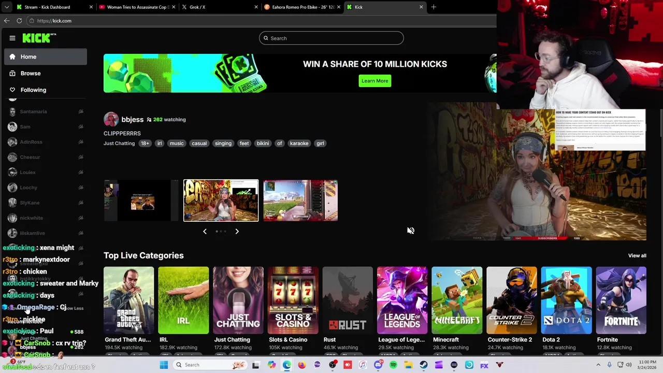The width and height of the screenshot is (663, 373).
Task: Open the Kick hamburger menu icon
Action: 12,38
